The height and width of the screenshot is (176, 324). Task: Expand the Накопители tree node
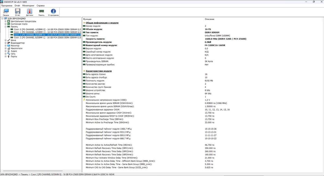pyautogui.click(x=6, y=48)
